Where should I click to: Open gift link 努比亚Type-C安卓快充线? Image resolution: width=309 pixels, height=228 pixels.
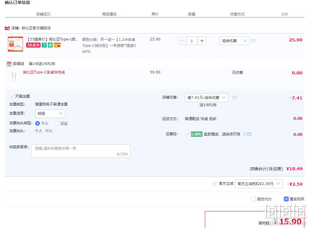point(44,72)
